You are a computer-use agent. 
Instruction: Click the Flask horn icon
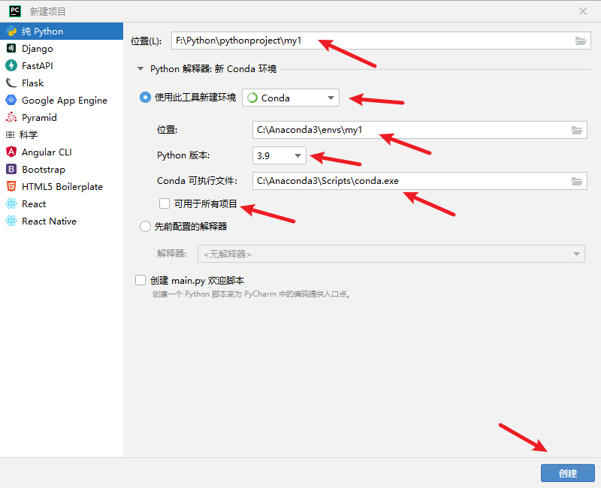pyautogui.click(x=11, y=83)
